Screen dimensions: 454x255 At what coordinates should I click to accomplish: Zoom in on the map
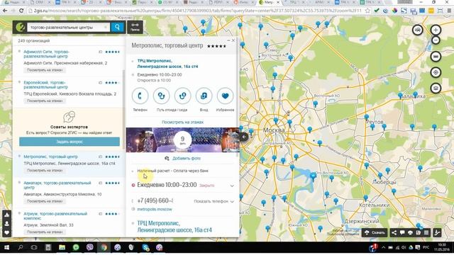coord(436,30)
